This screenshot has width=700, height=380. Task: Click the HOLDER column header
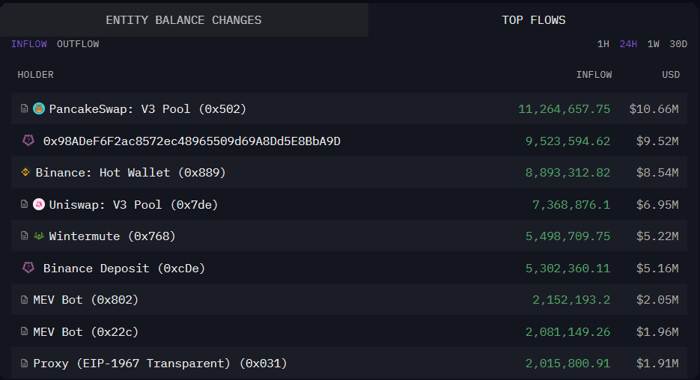pos(36,75)
